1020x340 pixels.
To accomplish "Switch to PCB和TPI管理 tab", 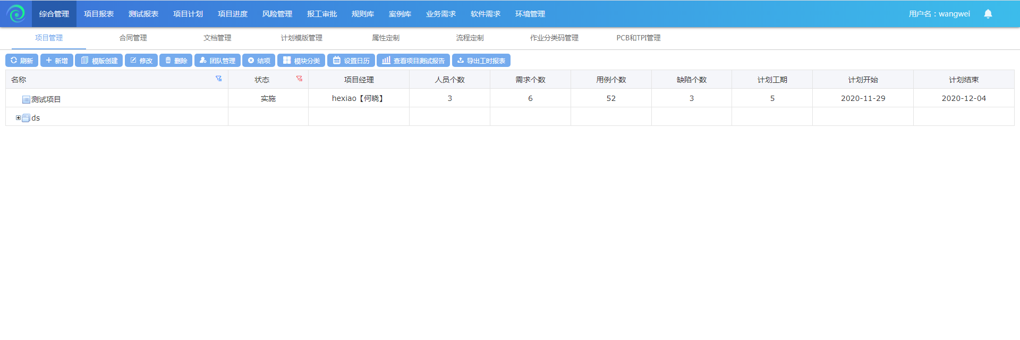I will [638, 38].
